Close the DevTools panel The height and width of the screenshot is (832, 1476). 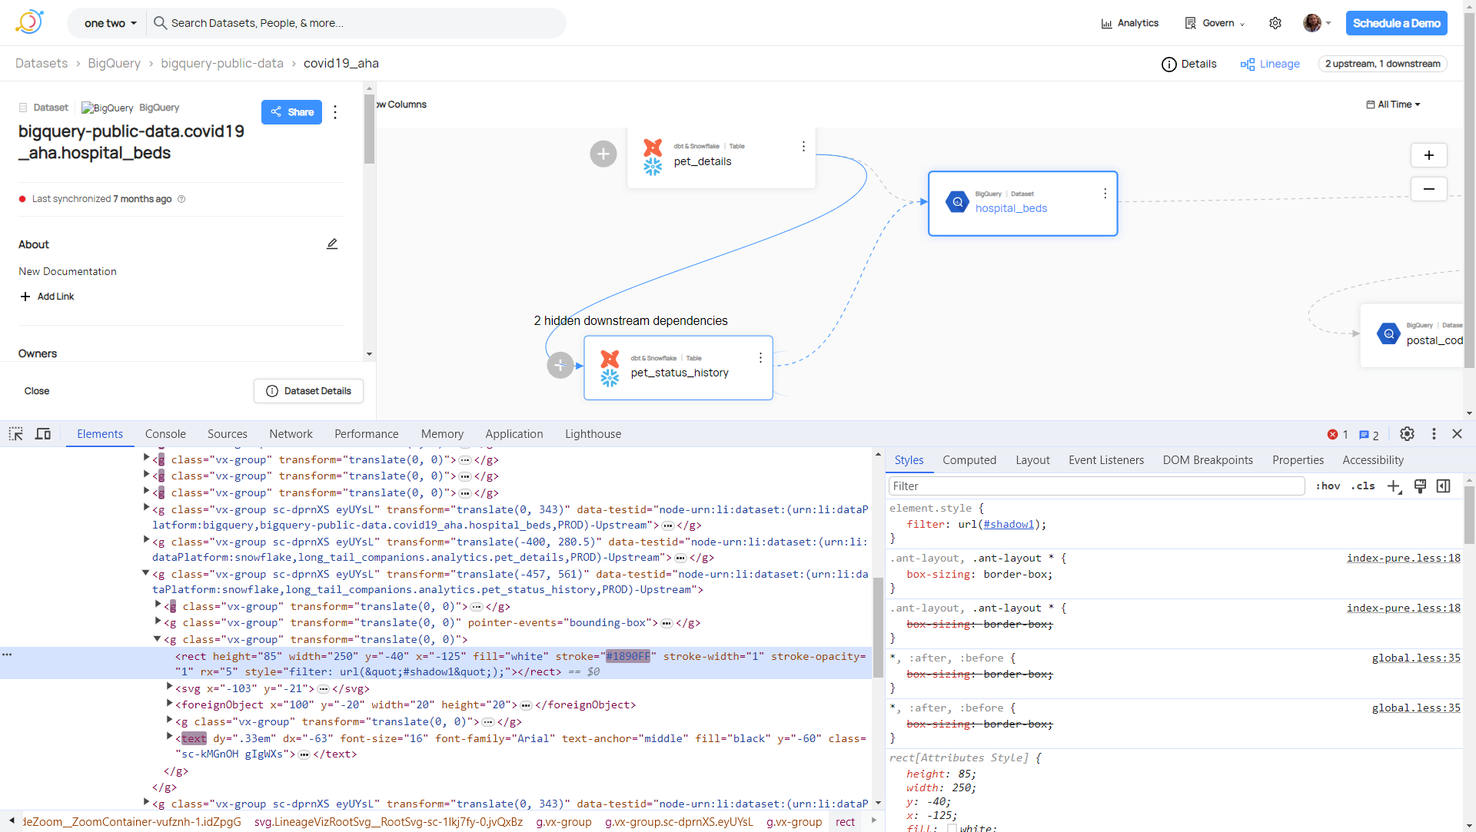tap(1457, 434)
